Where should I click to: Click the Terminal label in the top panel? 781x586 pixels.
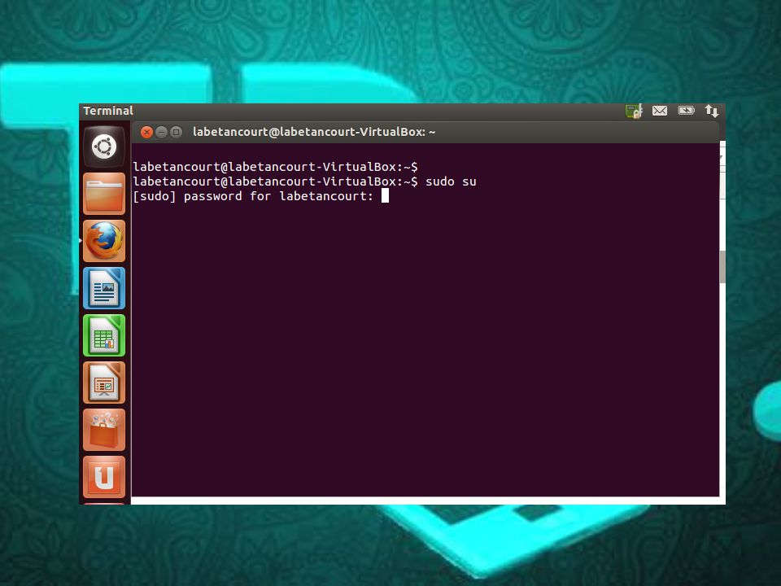(108, 111)
